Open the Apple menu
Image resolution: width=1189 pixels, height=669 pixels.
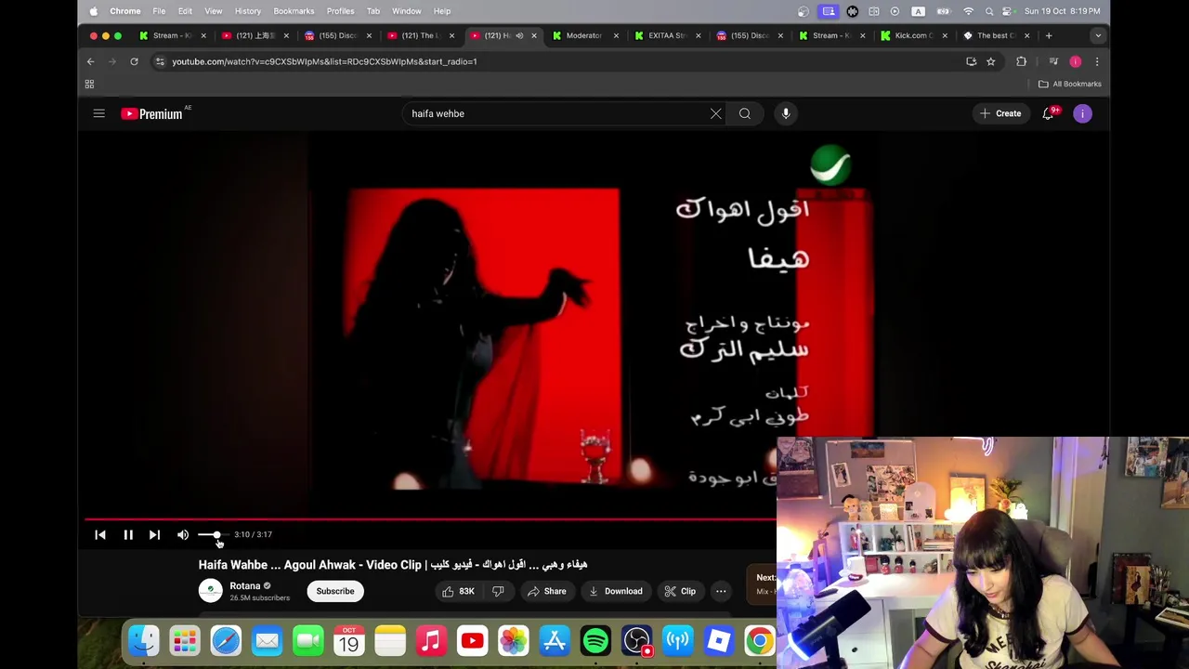94,11
